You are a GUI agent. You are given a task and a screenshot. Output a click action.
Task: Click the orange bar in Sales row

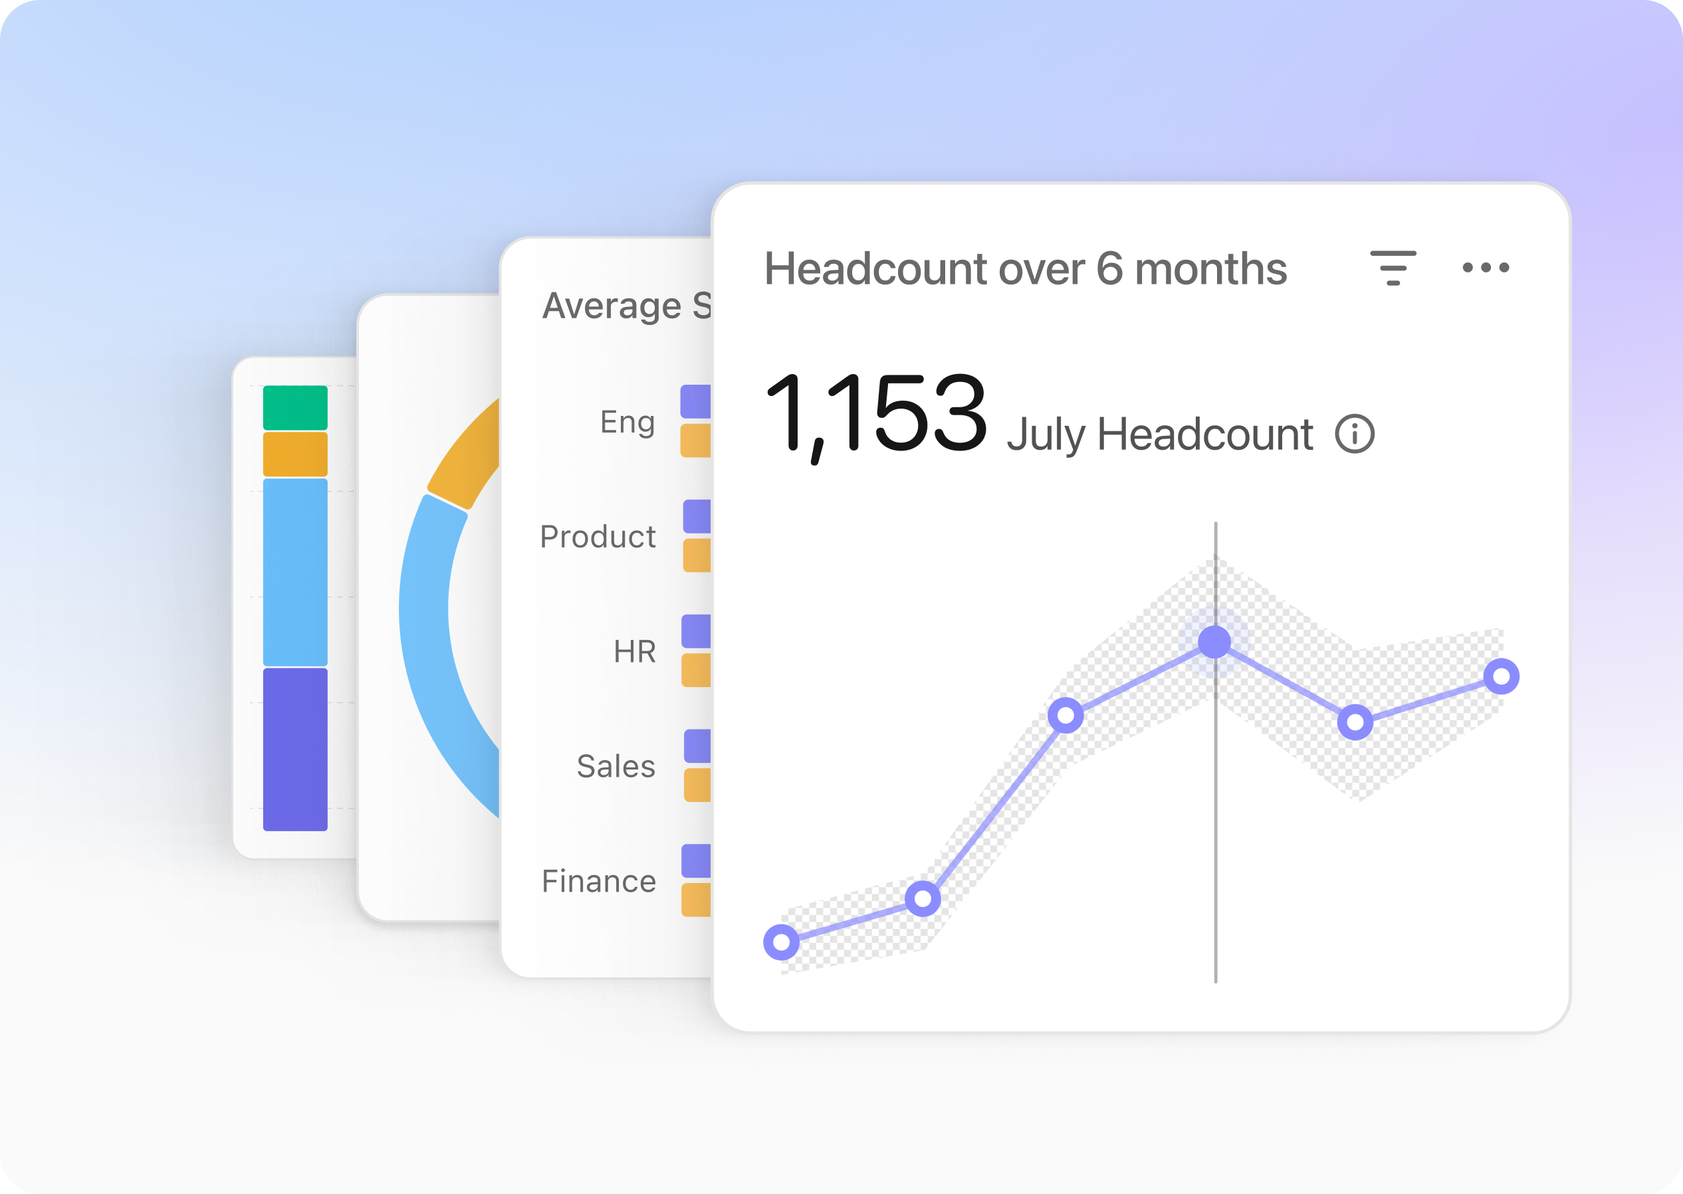click(698, 785)
